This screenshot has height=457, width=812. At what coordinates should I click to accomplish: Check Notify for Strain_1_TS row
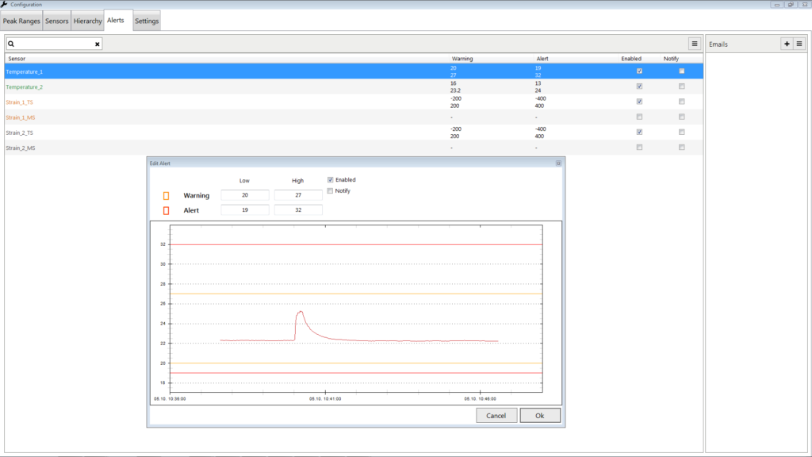(x=681, y=102)
